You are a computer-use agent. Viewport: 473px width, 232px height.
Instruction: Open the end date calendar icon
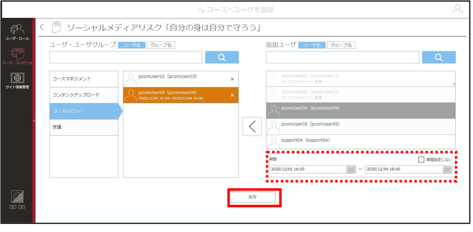click(x=447, y=169)
